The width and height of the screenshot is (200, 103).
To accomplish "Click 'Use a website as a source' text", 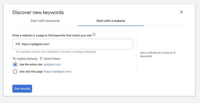I will (x=158, y=54).
